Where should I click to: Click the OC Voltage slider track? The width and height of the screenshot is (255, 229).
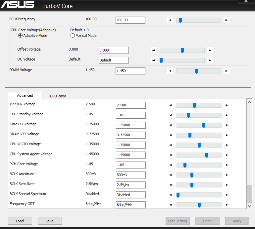(x=182, y=60)
